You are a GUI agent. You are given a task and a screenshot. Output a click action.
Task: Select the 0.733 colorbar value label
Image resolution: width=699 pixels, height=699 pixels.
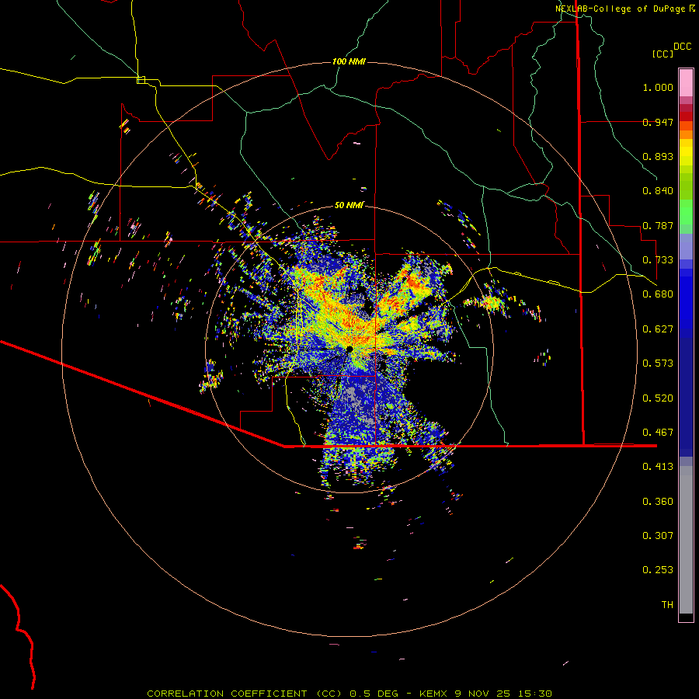click(x=658, y=260)
